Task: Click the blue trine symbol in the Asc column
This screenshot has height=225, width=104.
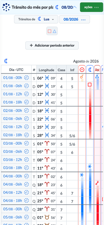Action: (97, 77)
